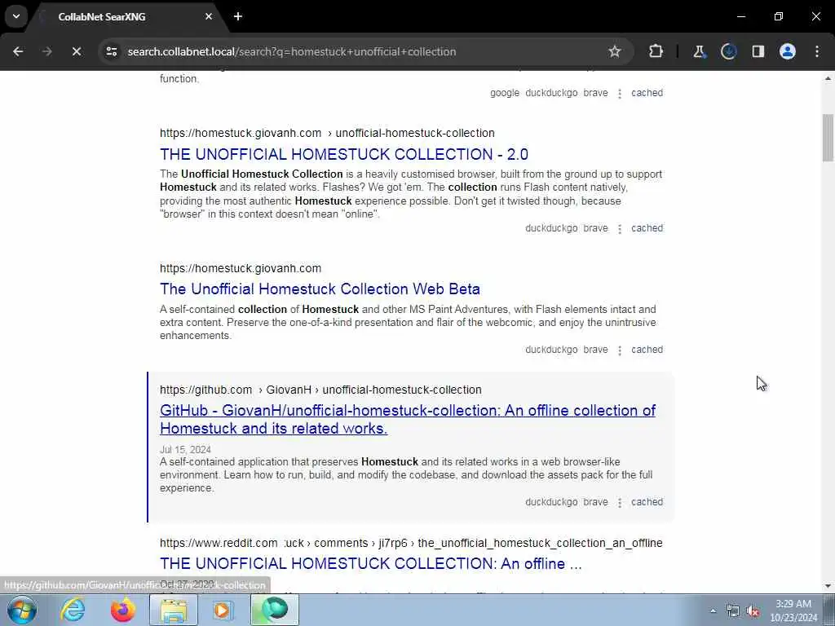Go back to the previous page
The image size is (835, 626).
(18, 51)
